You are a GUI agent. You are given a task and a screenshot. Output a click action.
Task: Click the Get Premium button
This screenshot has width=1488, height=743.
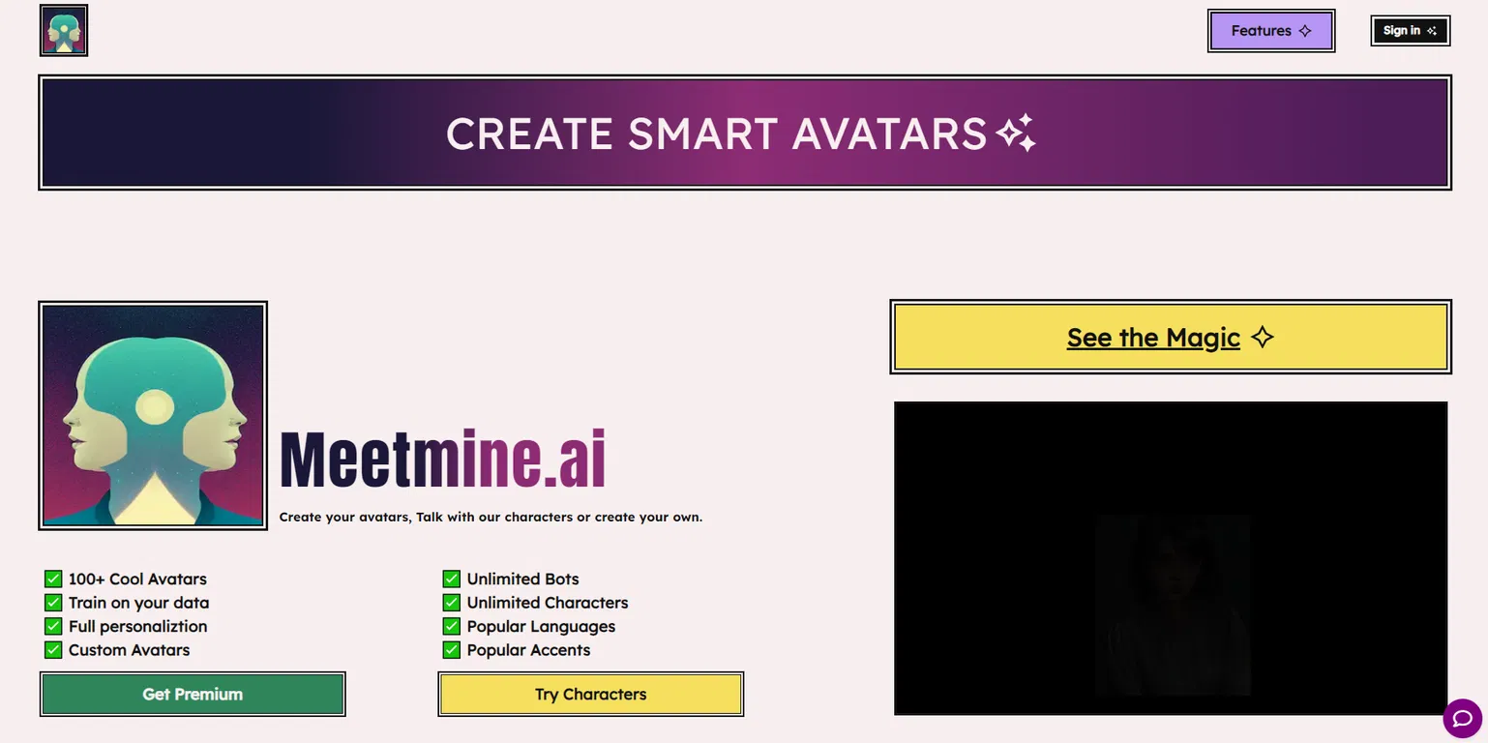pos(193,695)
